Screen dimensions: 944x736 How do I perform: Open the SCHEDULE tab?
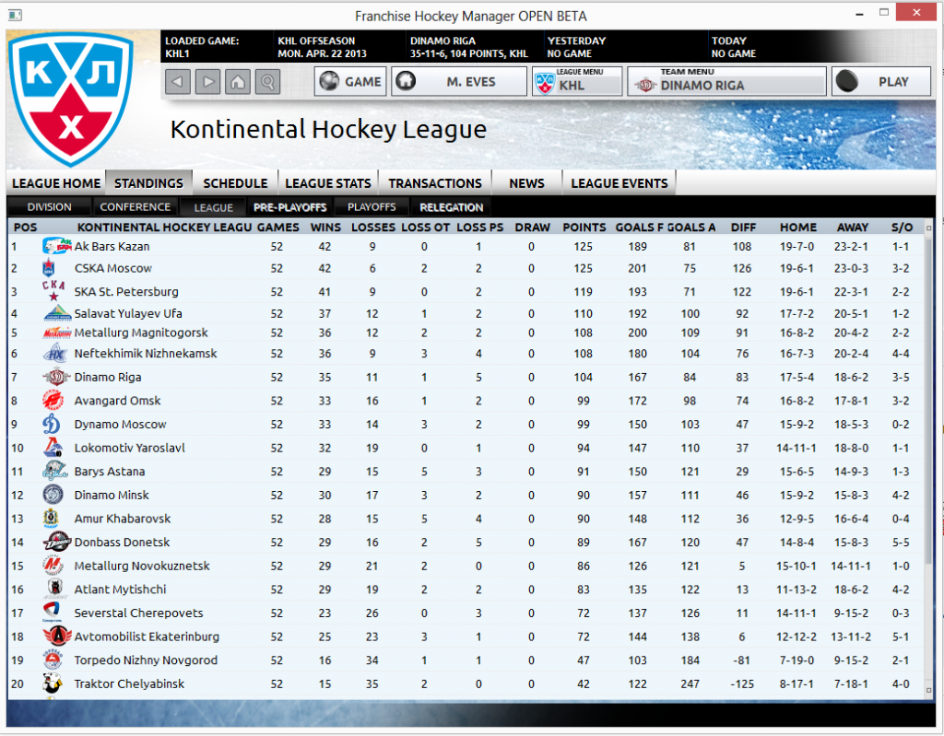235,183
